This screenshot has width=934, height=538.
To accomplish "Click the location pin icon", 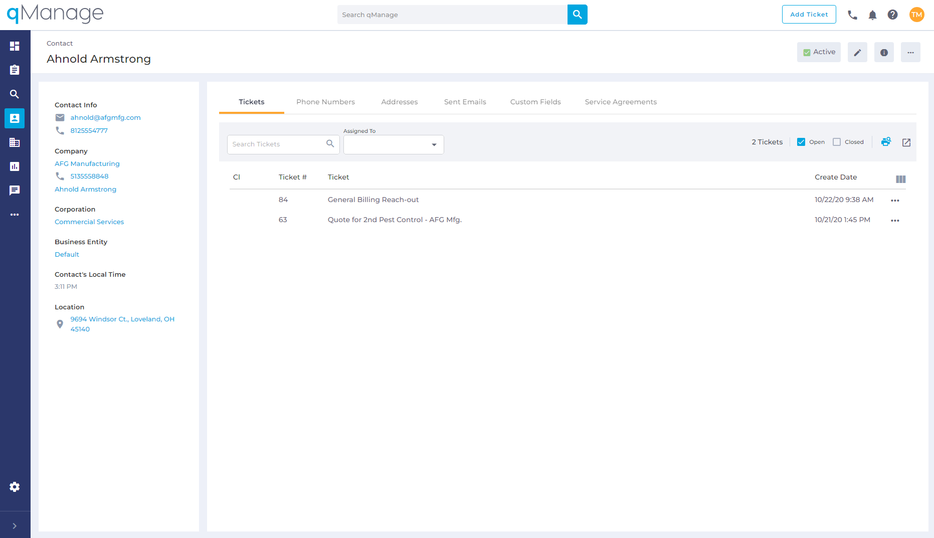I will pos(60,324).
